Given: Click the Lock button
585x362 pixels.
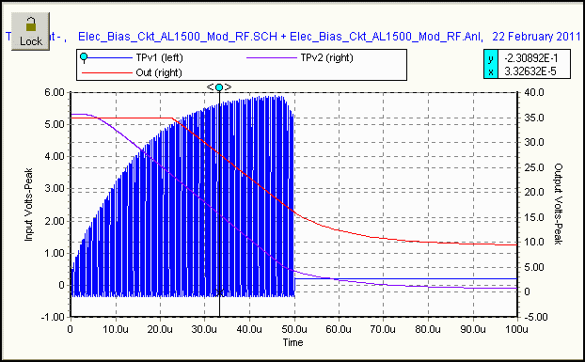Looking at the screenshot, I should [30, 31].
